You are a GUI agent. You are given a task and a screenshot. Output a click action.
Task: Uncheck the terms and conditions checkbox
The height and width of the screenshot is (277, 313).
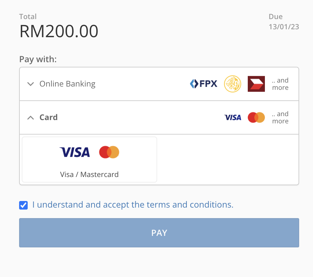point(23,205)
